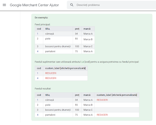Click the 'preț' header in main feed table
The image size is (156, 125).
coord(77,29)
